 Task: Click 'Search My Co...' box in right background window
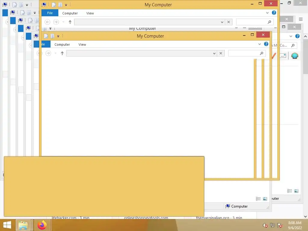pos(284,45)
